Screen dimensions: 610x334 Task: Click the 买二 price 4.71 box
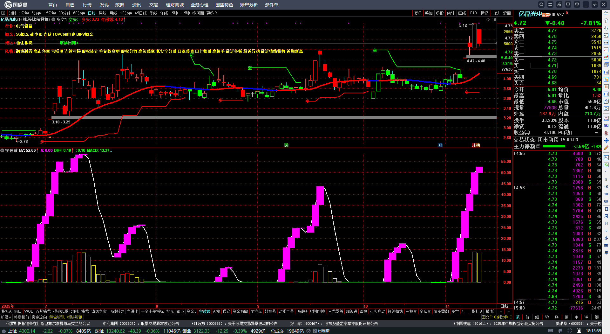click(544, 66)
